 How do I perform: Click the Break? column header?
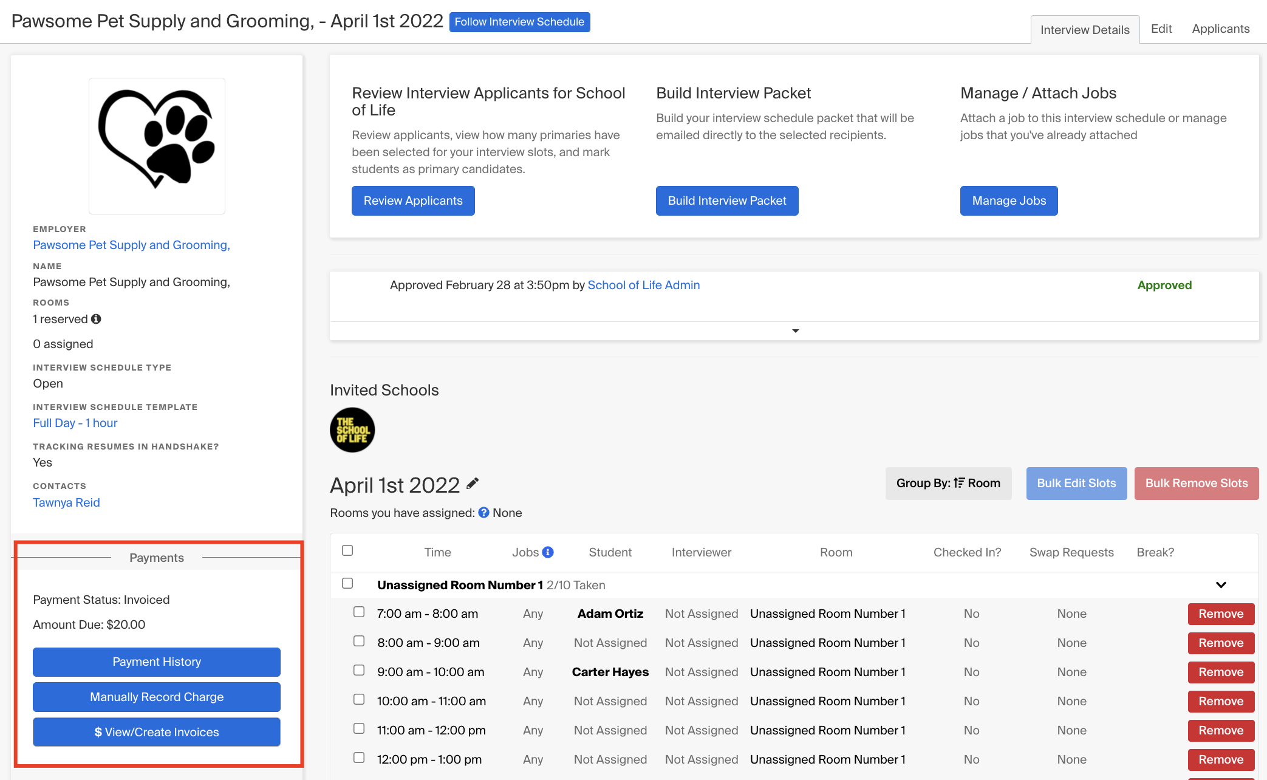(1155, 552)
